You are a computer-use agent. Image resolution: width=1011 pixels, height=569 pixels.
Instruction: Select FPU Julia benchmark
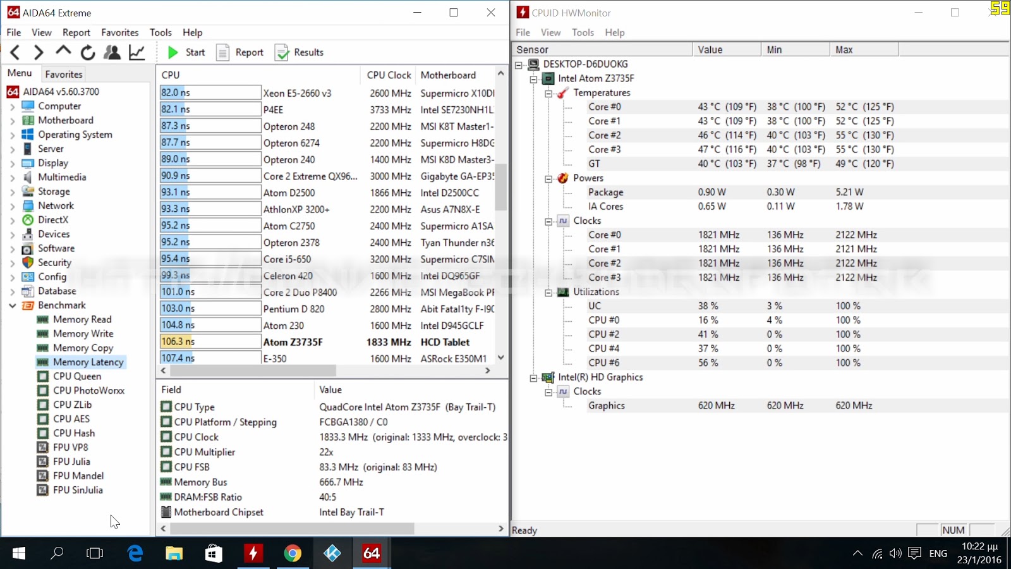point(72,462)
